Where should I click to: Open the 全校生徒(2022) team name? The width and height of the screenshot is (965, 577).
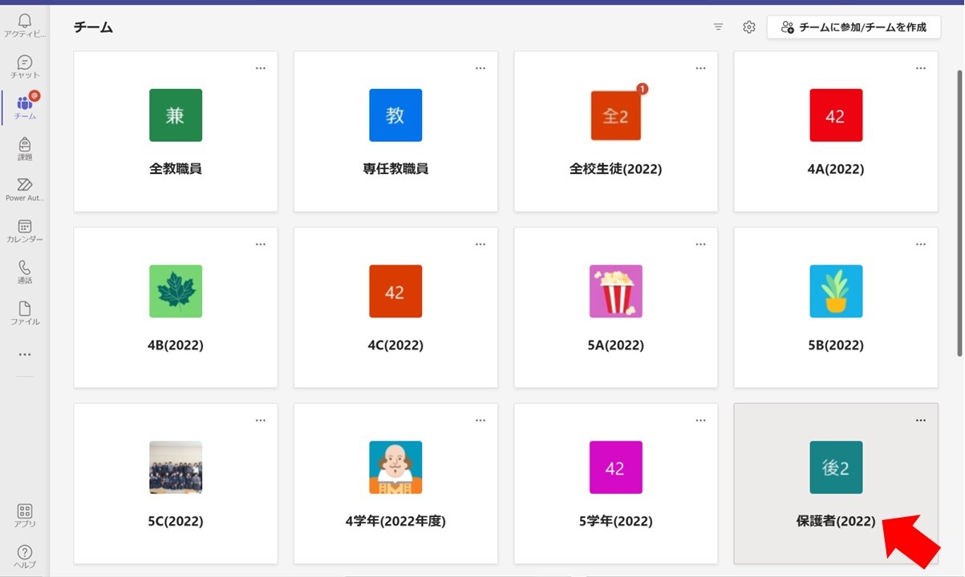coord(616,169)
